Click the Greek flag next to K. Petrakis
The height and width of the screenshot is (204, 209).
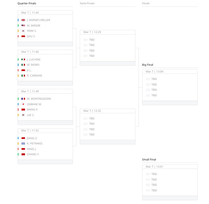pyautogui.click(x=23, y=144)
